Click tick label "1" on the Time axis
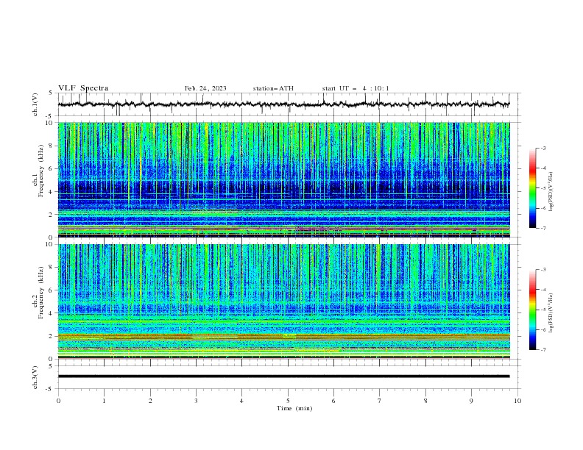 point(104,401)
